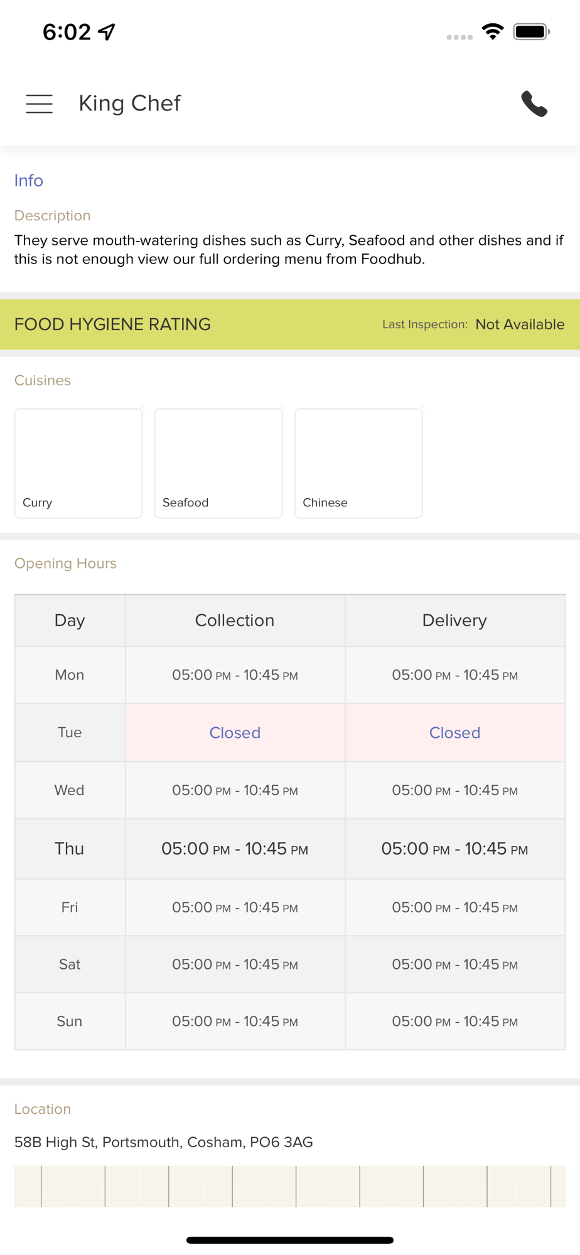This screenshot has height=1255, width=580.
Task: Tap the Saturday collection hours cell
Action: tap(235, 964)
